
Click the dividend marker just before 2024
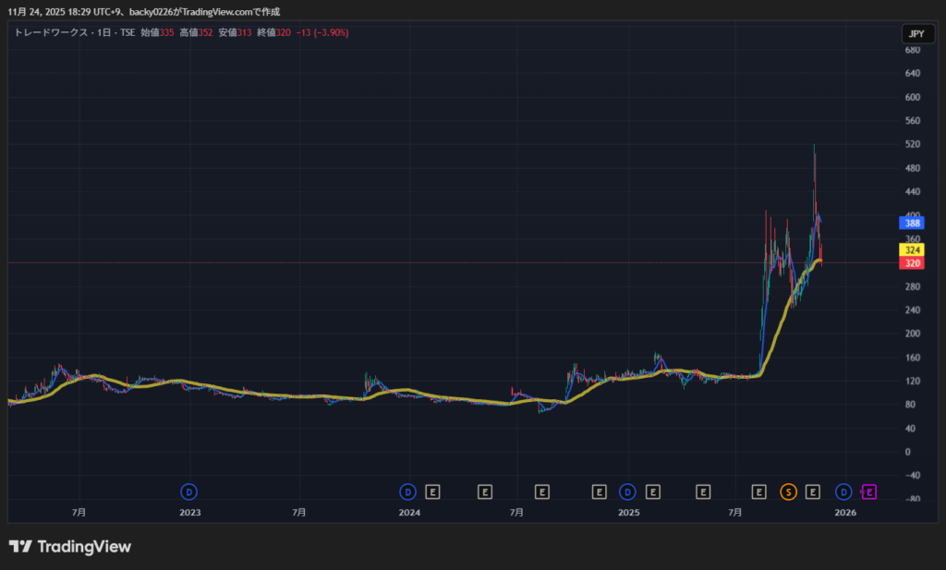[408, 491]
